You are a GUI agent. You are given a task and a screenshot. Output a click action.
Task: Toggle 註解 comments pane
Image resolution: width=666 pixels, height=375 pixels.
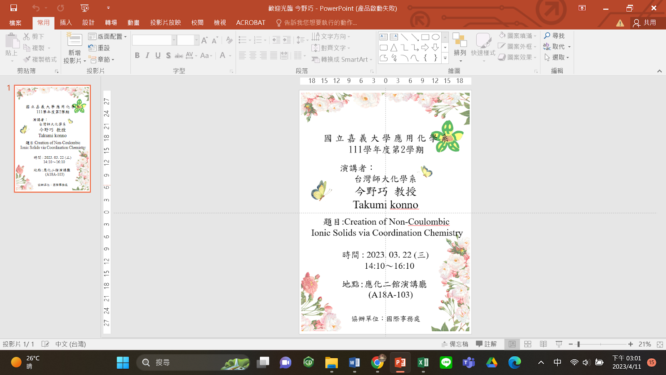click(x=486, y=344)
